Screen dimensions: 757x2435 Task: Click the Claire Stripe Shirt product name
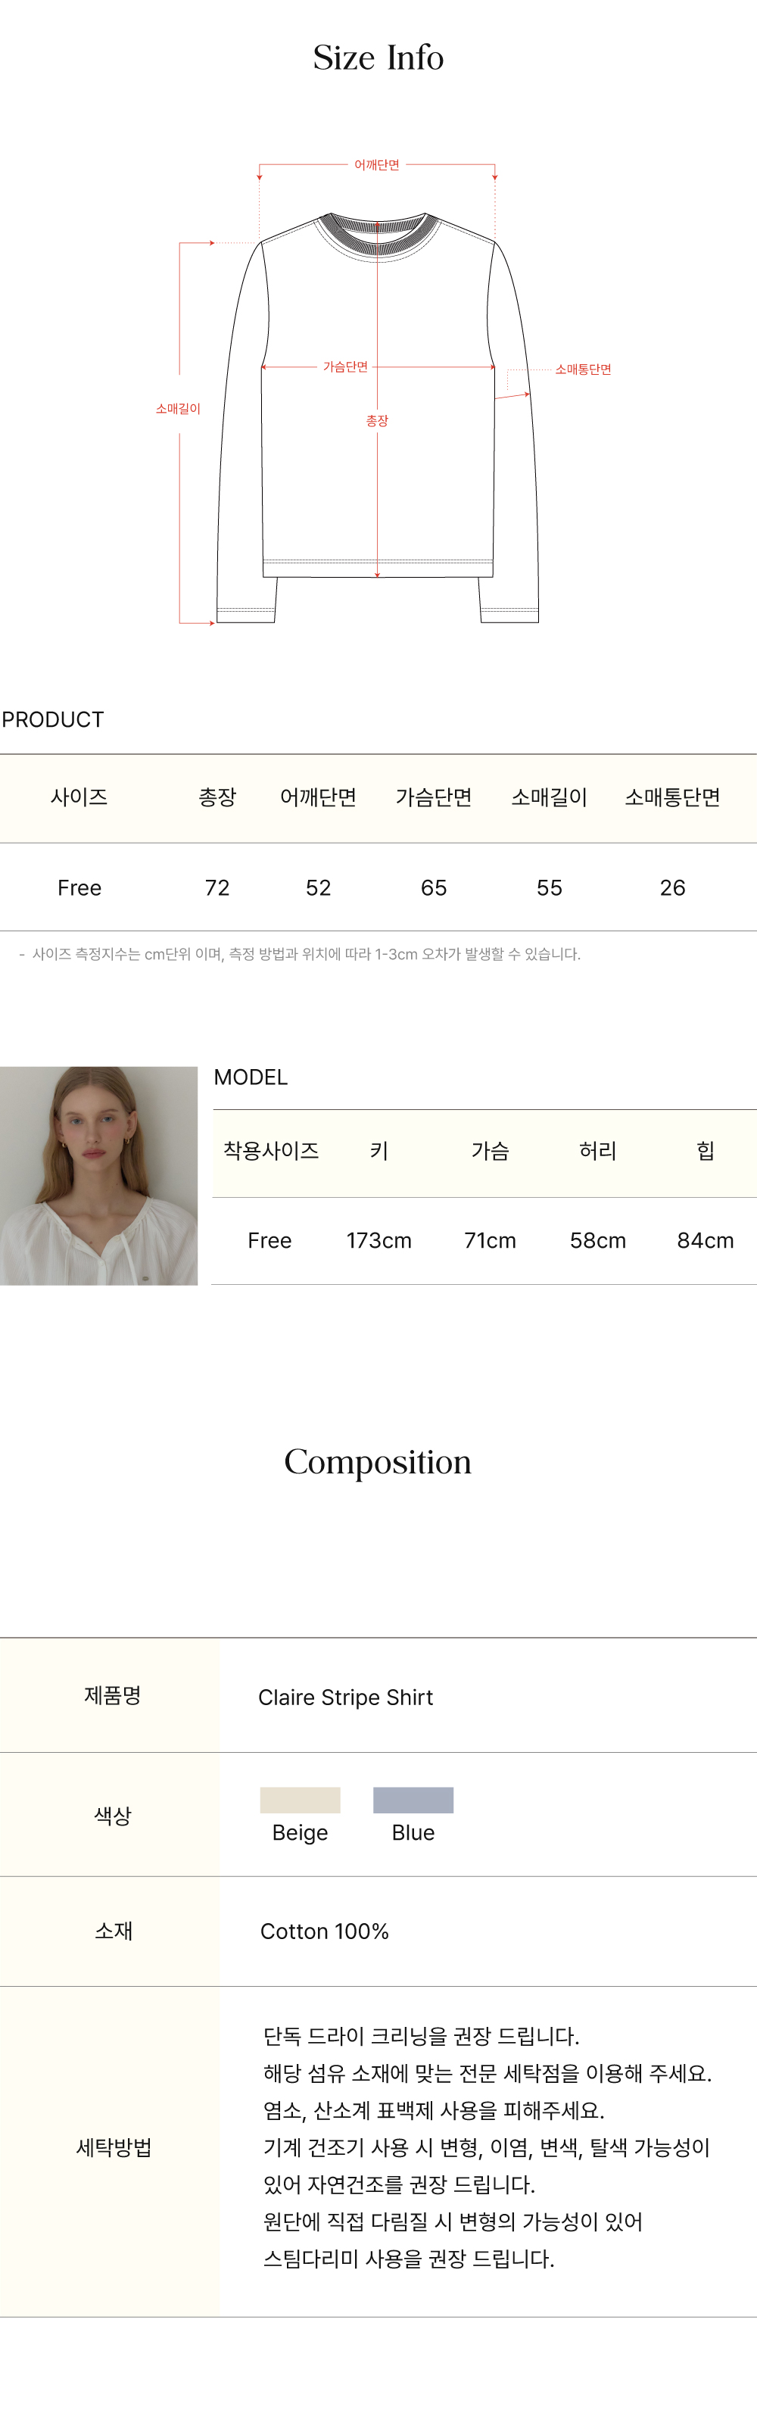tap(345, 1697)
